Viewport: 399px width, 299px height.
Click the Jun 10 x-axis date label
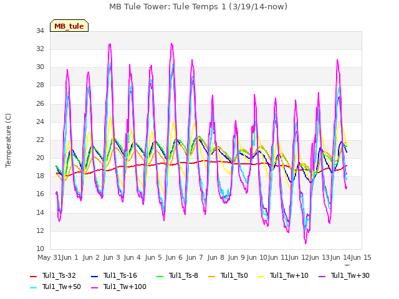(257, 257)
